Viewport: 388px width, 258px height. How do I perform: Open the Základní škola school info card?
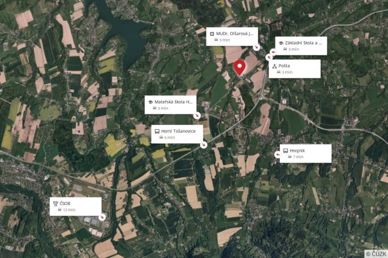(301, 46)
